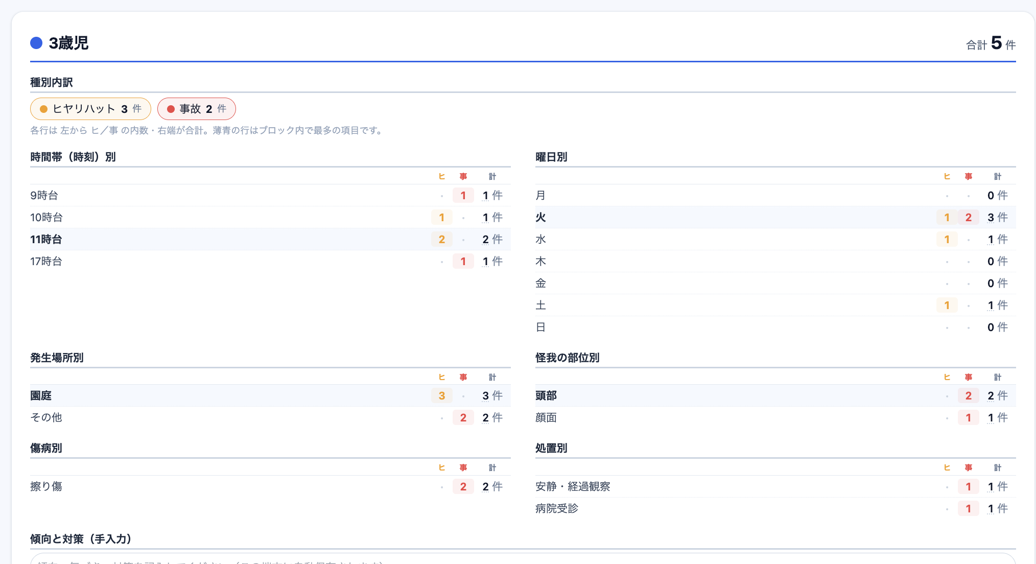Click the near-miss count 1 in 土 row
The height and width of the screenshot is (564, 1036).
pos(947,305)
